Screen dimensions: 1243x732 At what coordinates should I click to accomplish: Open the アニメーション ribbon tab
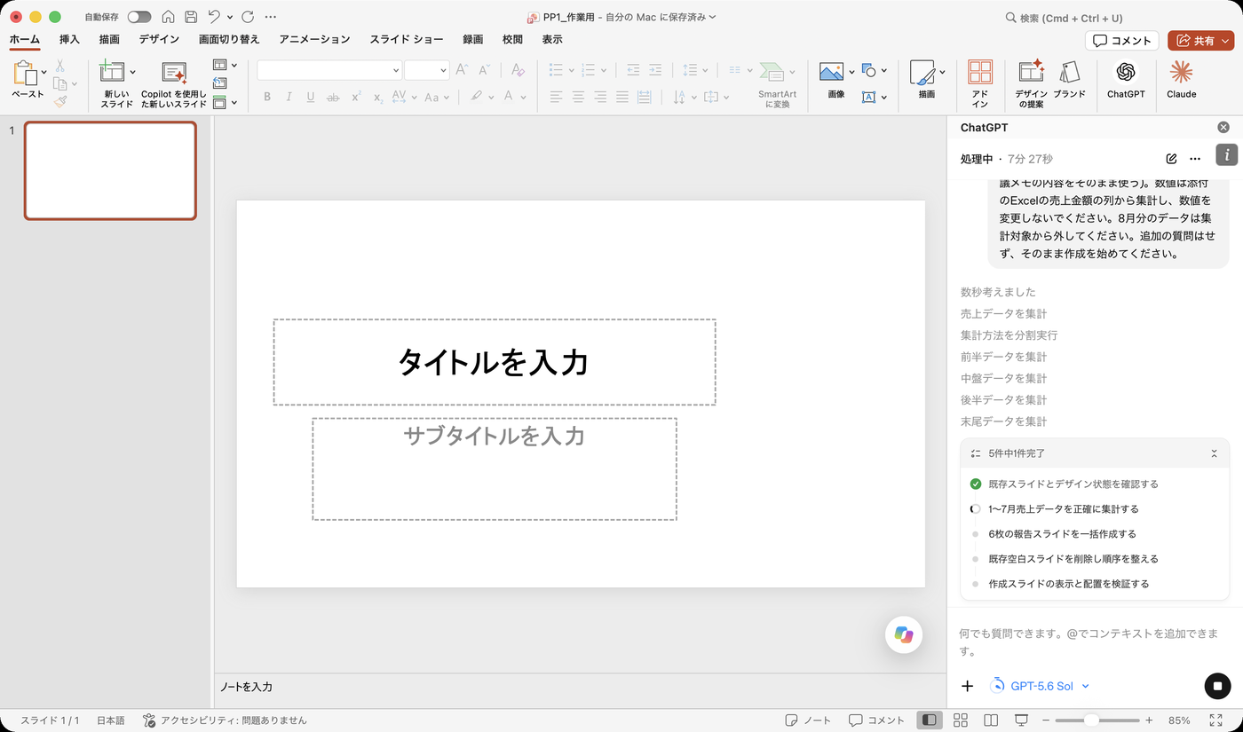click(314, 39)
